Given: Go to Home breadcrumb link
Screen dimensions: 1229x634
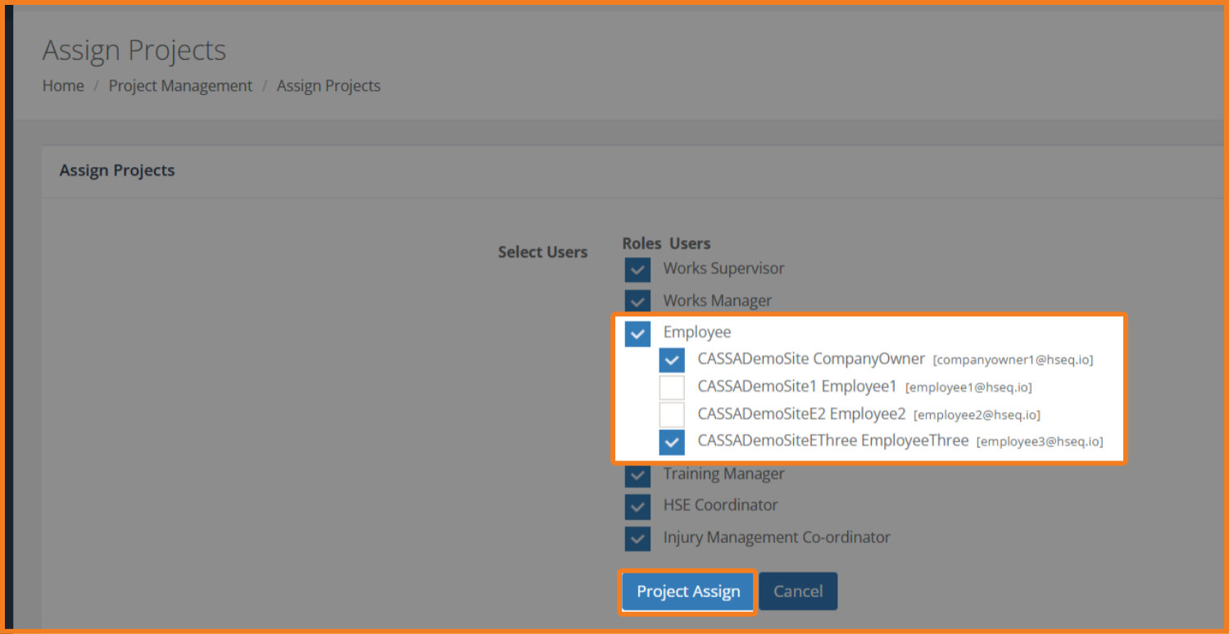Looking at the screenshot, I should pyautogui.click(x=63, y=86).
